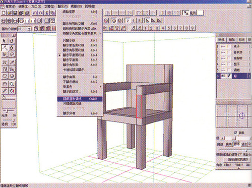
Task: Select the eyedropper tool
Action: [5, 91]
